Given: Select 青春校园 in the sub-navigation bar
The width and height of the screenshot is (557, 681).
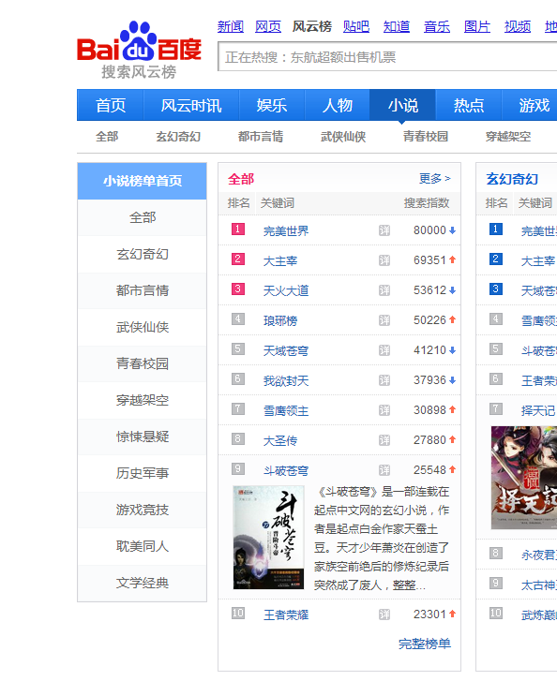Looking at the screenshot, I should (425, 137).
